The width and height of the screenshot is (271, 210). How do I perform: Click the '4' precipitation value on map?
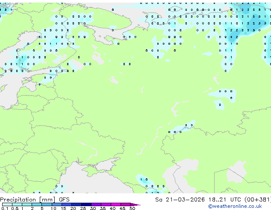click(231, 37)
